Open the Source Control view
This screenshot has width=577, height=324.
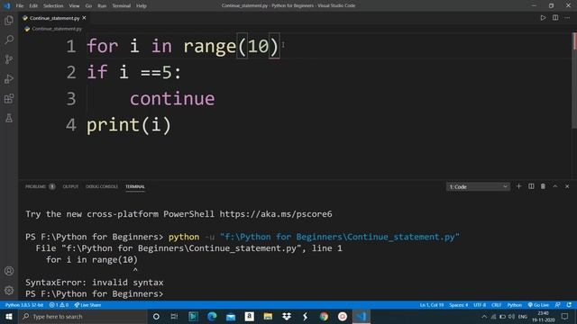coord(9,59)
